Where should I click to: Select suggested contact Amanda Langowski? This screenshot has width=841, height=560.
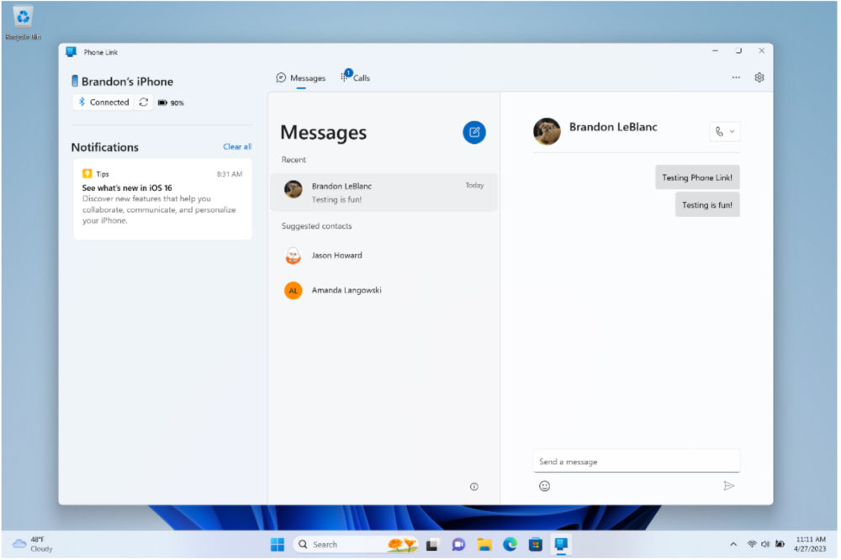(x=384, y=291)
